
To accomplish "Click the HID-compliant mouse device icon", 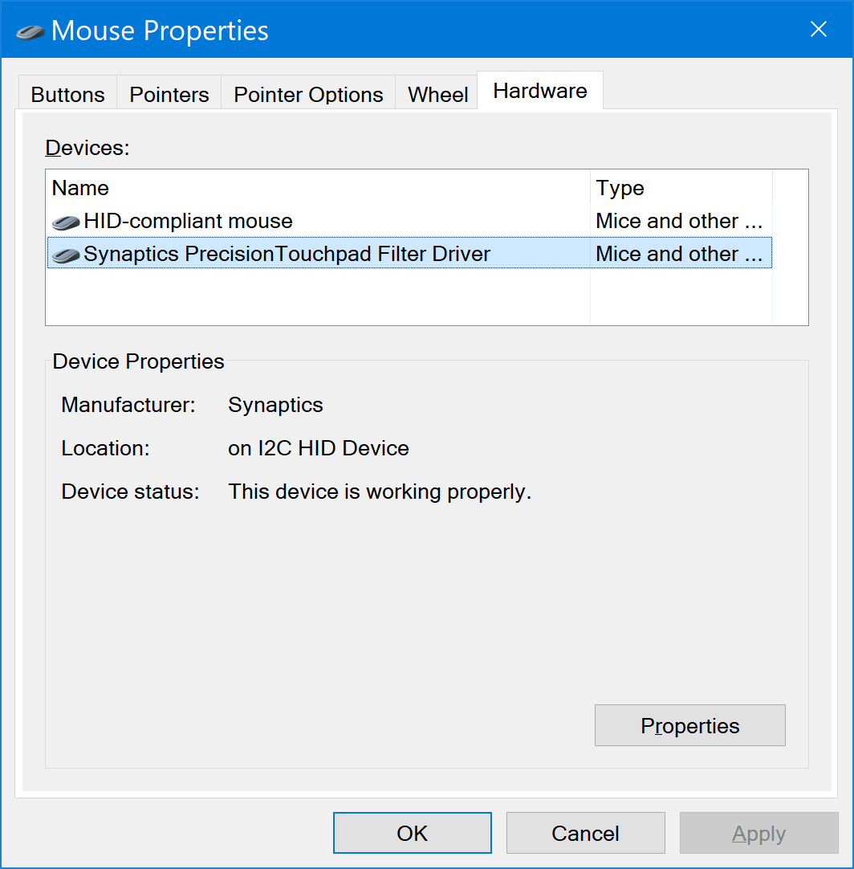I will click(64, 221).
